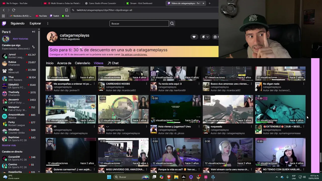The image size is (322, 181).
Task: Click the Twitch logo home icon
Action: (4, 23)
